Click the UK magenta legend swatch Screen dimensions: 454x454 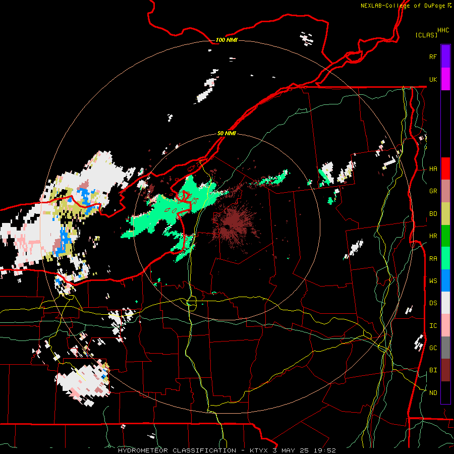click(x=445, y=79)
